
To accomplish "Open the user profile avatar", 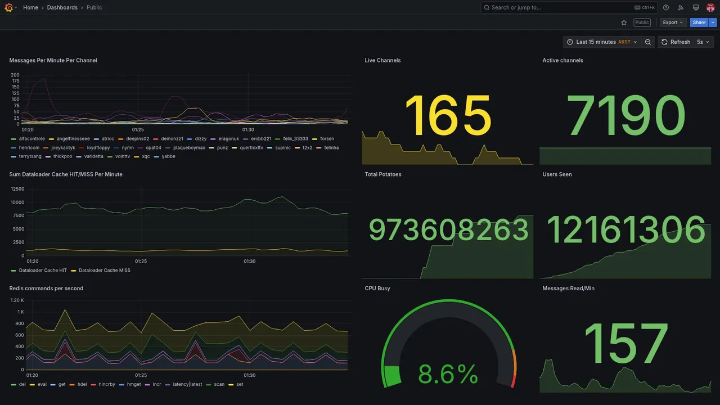I will (x=710, y=7).
